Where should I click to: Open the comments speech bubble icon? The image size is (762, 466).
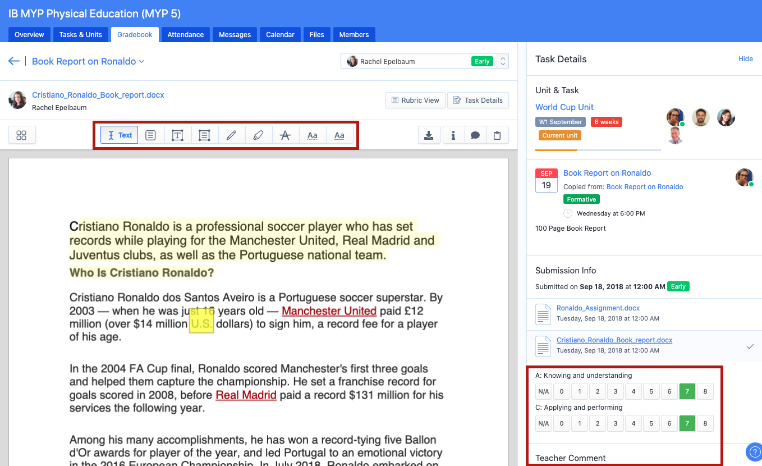pos(475,135)
